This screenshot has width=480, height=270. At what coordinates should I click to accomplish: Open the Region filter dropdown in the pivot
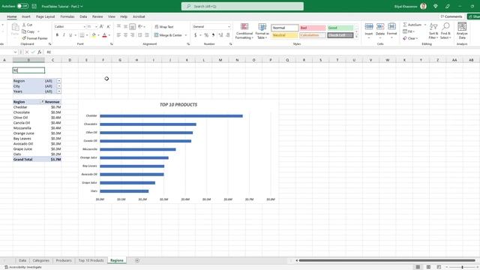pyautogui.click(x=58, y=81)
